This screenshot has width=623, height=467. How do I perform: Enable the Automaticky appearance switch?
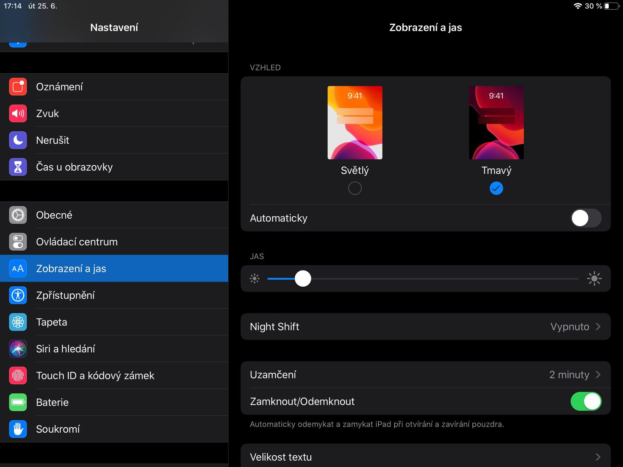[x=586, y=218]
